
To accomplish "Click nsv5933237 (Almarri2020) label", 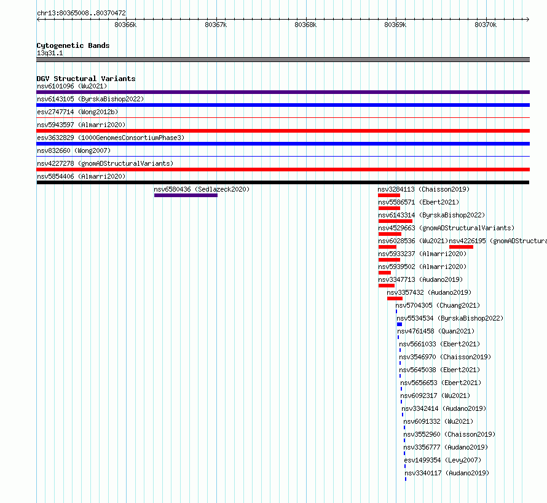I will click(x=422, y=254).
